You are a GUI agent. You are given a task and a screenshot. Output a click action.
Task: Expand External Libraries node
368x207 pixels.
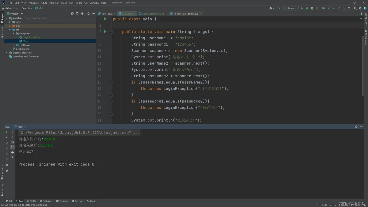(x=6, y=53)
